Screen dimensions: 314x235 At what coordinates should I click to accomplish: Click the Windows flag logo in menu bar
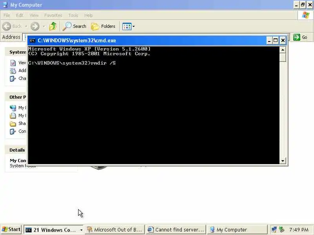tap(306, 15)
